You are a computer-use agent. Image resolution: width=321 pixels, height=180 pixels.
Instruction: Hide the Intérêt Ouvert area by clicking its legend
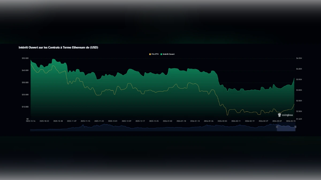168,54
